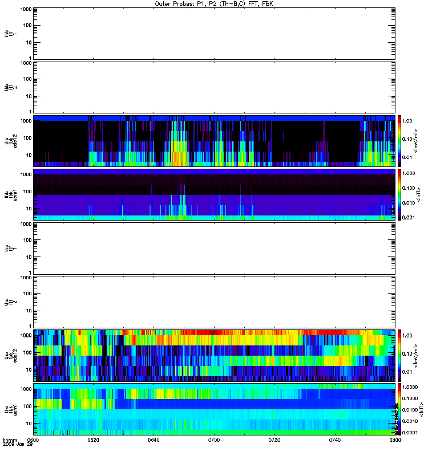Click the 'thb fbk scm1' y-axis label
Screen dimensions: 428x456
[x=11, y=194]
